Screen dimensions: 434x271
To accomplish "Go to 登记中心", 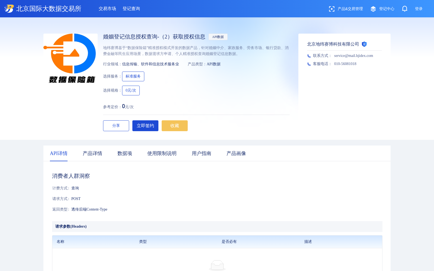I will click(x=387, y=9).
